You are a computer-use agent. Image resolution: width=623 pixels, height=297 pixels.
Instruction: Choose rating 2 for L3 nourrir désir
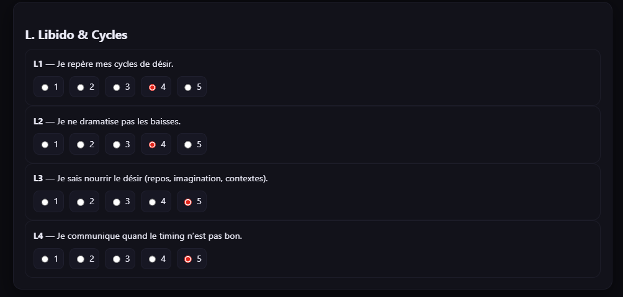81,202
